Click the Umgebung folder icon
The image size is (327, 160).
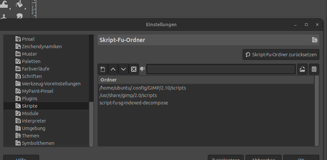click(18, 128)
